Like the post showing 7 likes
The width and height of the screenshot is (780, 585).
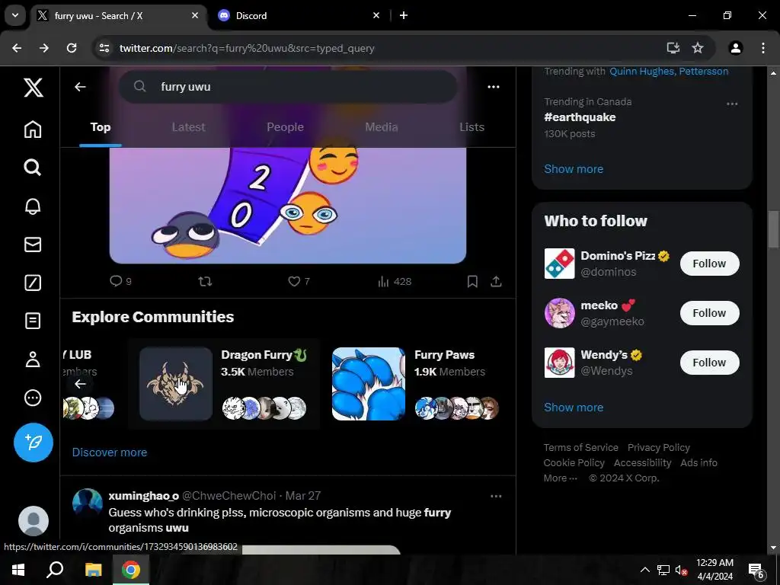coord(299,282)
